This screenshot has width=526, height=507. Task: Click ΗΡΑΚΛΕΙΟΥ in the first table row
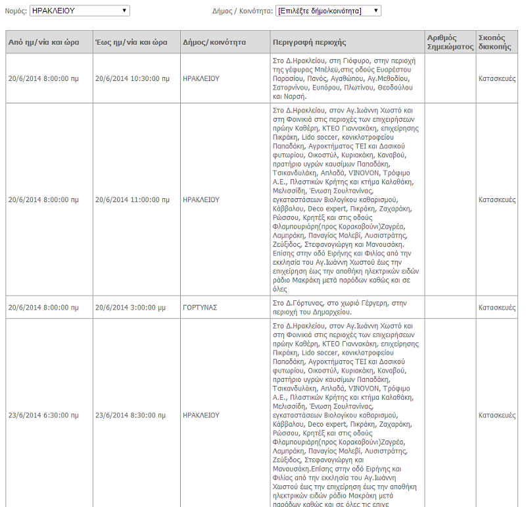point(201,78)
